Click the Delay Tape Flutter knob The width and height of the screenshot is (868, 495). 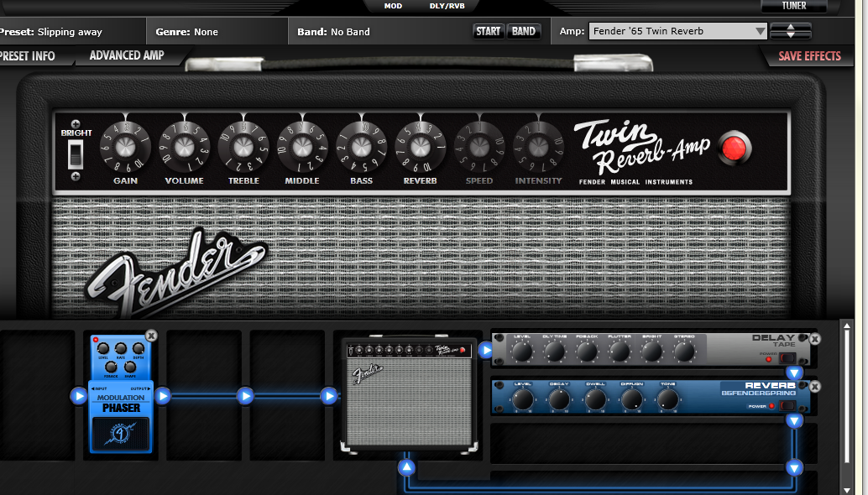(x=620, y=352)
